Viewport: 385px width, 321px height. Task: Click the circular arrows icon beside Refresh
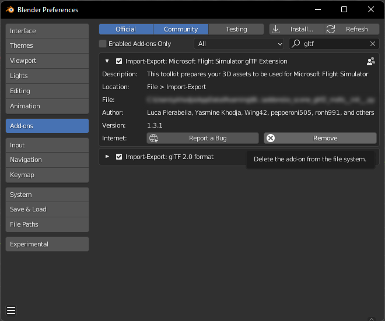click(331, 29)
